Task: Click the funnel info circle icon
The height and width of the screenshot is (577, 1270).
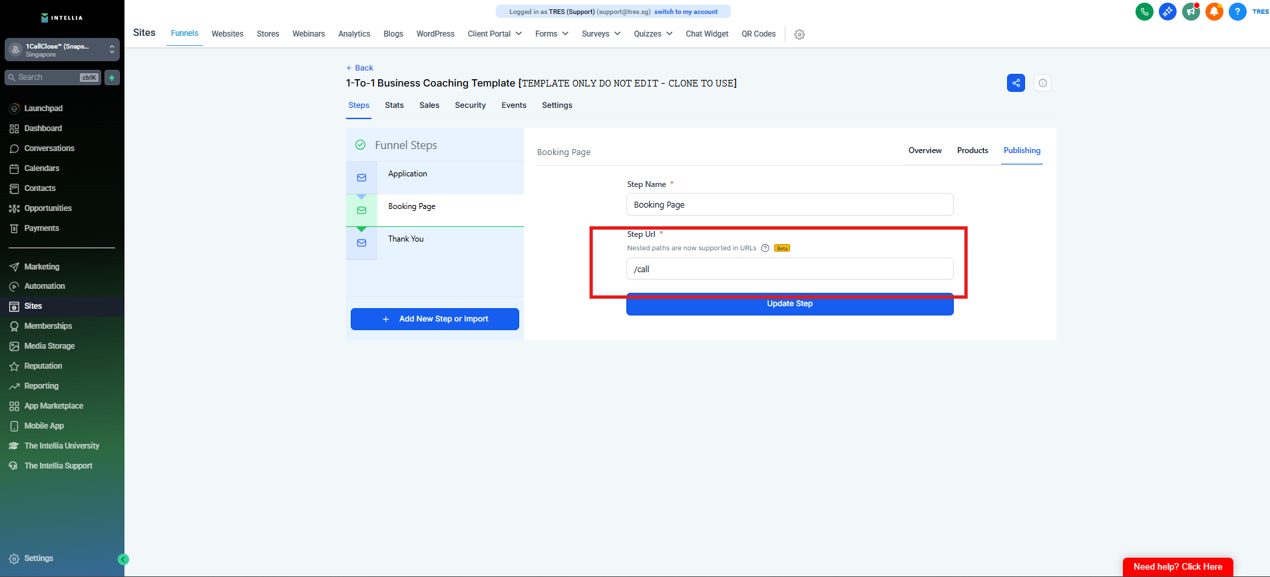Action: 1042,83
